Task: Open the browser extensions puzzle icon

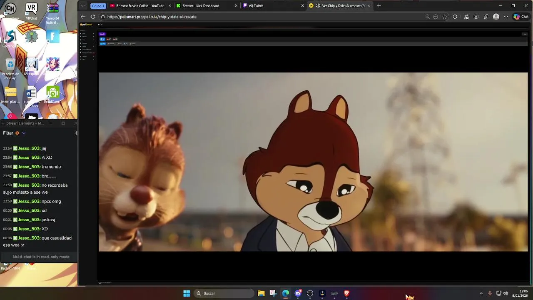Action: pos(455,17)
